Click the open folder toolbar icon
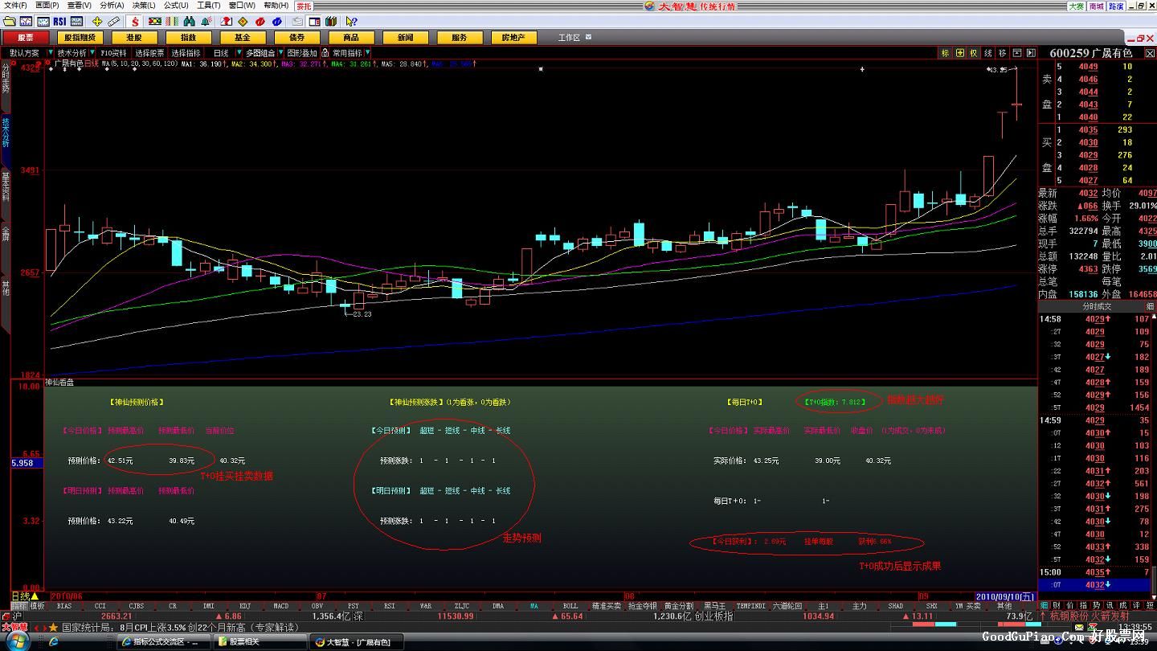The width and height of the screenshot is (1157, 651). [x=10, y=22]
